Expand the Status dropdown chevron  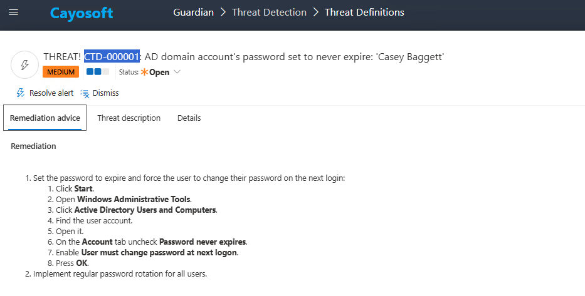pos(177,72)
